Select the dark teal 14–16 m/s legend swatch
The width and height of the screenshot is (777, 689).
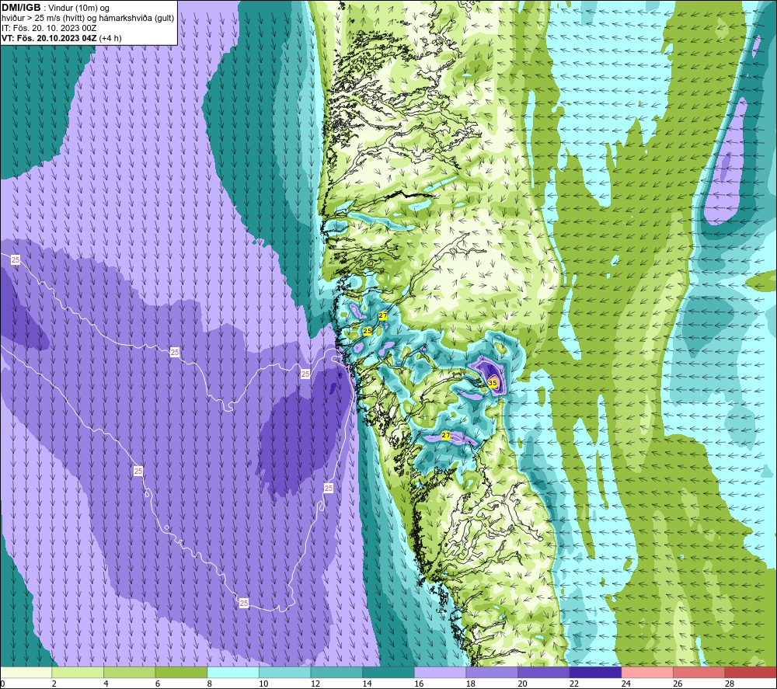tap(388, 672)
